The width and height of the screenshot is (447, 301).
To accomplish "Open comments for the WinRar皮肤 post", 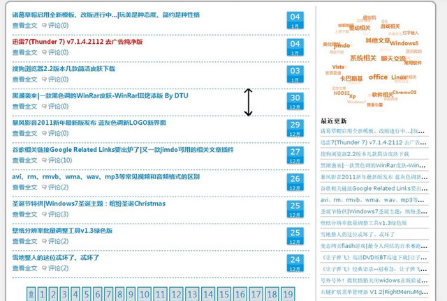I will tap(55, 107).
